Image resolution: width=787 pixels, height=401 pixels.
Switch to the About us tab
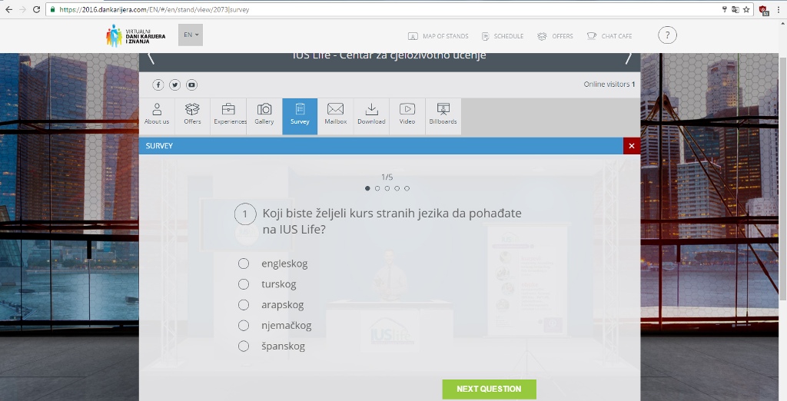click(157, 114)
